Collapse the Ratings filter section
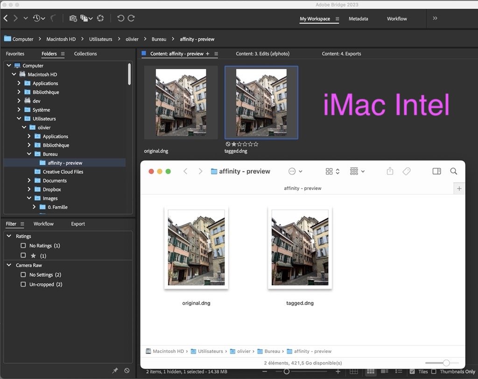 pos(9,236)
